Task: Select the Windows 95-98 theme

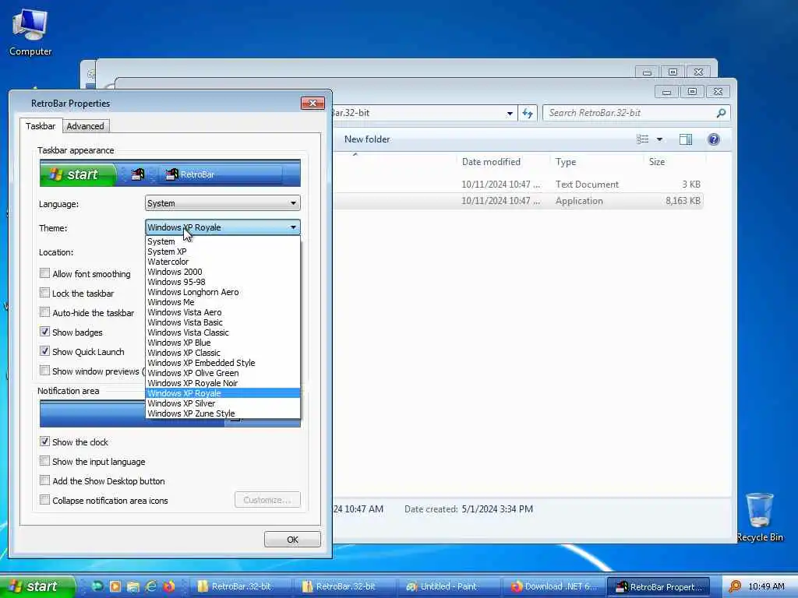Action: 222,282
